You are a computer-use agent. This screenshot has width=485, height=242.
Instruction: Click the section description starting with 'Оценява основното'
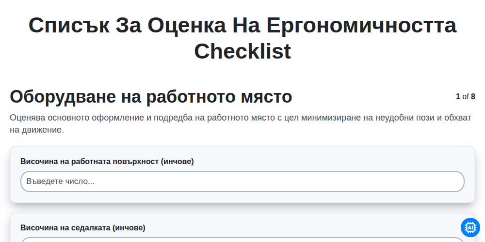coord(241,124)
